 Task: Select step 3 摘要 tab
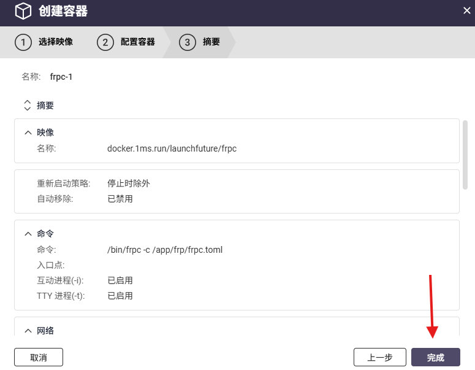pyautogui.click(x=199, y=42)
